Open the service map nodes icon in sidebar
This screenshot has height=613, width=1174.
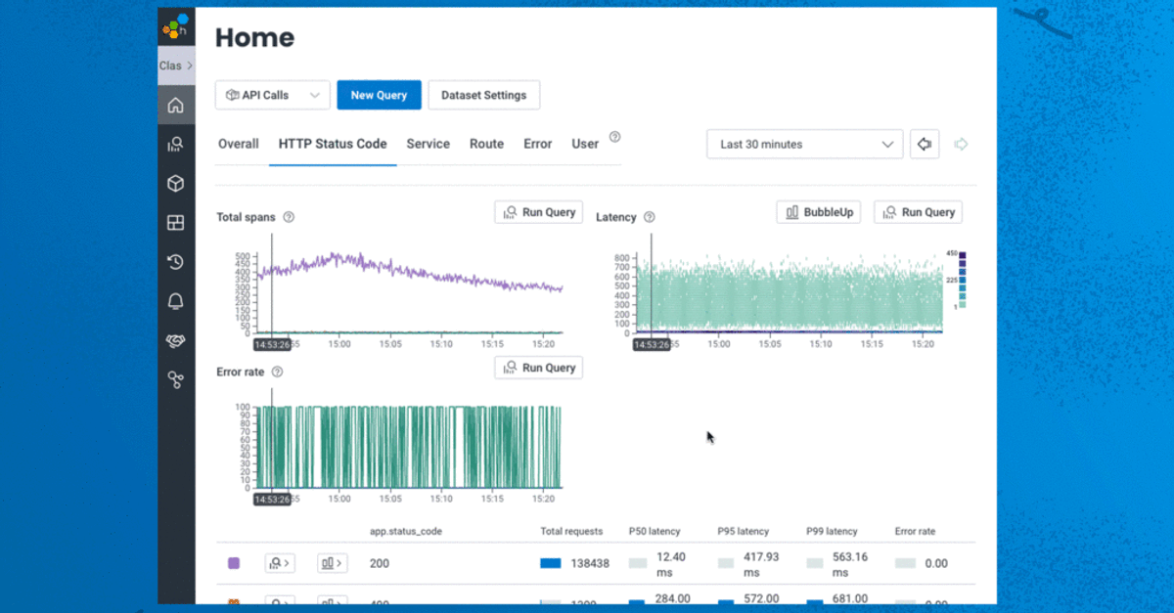(x=176, y=379)
